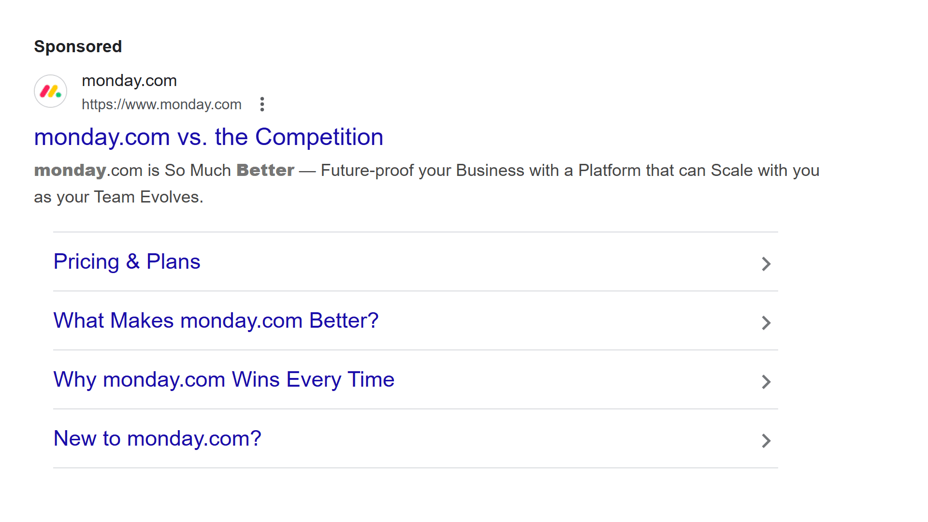
Task: Expand the What Makes monday.com Better chevron
Action: tap(766, 323)
